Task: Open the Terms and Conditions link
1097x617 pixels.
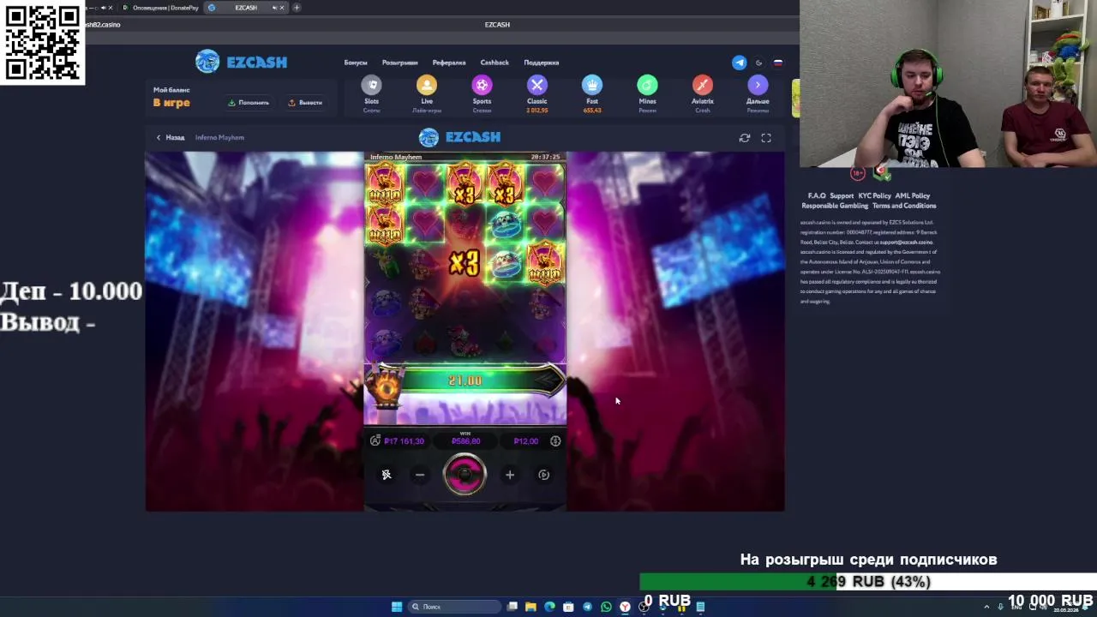Action: (x=904, y=206)
